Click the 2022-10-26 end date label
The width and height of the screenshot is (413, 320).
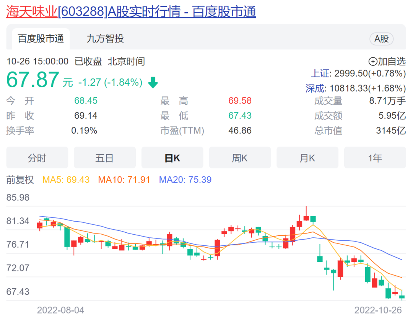(x=378, y=310)
